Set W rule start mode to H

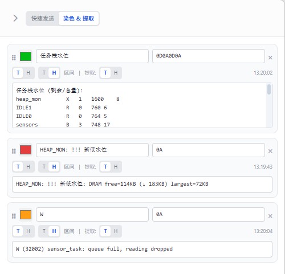click(28, 231)
